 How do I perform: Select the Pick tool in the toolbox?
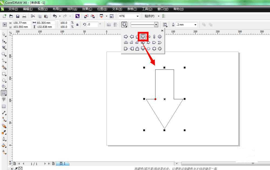pos(4,34)
